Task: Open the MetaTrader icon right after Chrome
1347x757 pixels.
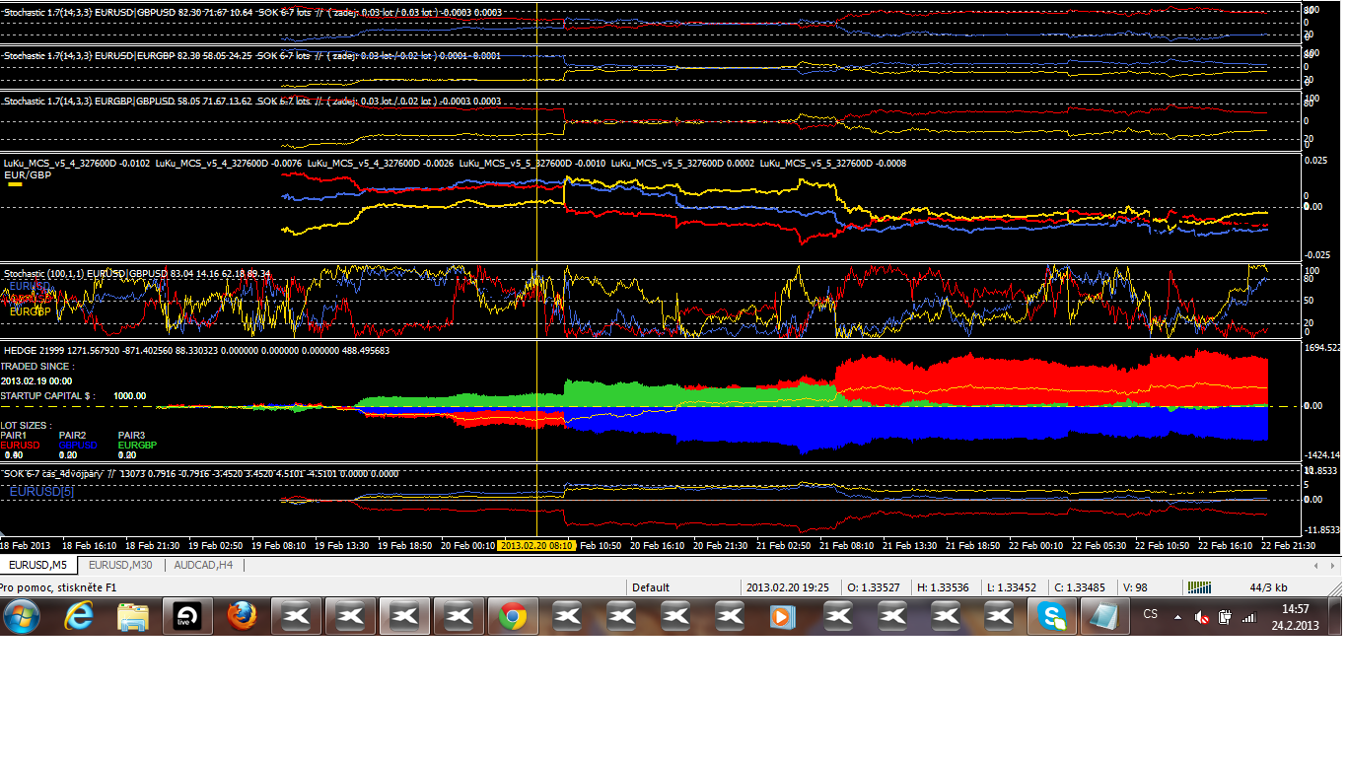Action: point(567,618)
